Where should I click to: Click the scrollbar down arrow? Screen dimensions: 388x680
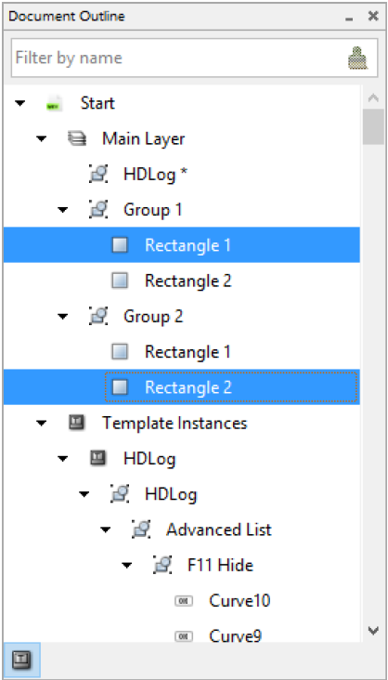pos(373,630)
